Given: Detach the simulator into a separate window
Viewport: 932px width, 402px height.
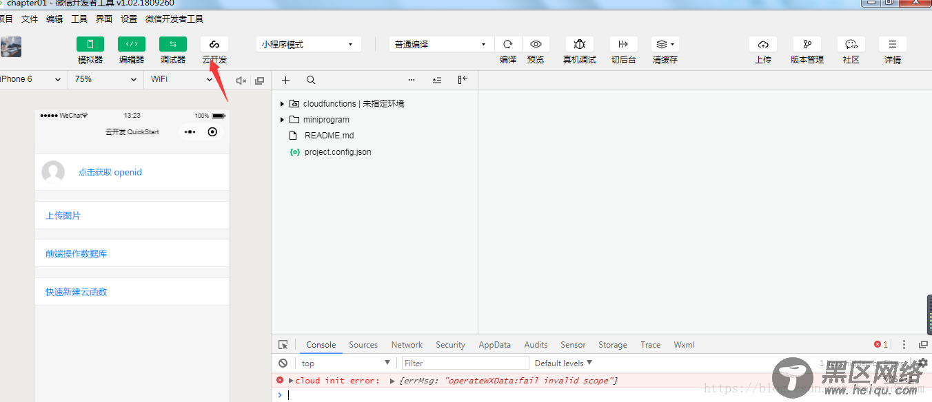Looking at the screenshot, I should [259, 81].
